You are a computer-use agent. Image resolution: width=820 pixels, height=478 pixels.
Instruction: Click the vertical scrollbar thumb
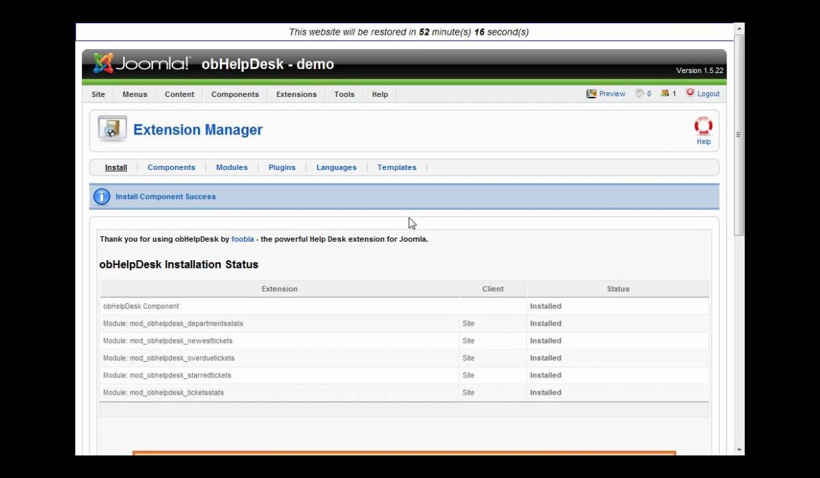[739, 135]
